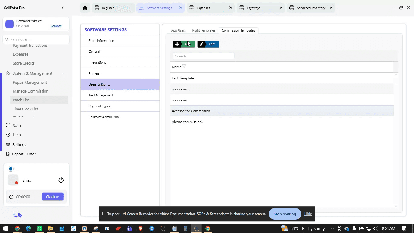Image resolution: width=414 pixels, height=233 pixels.
Task: Select the Commission Templates tab
Action: 239,30
